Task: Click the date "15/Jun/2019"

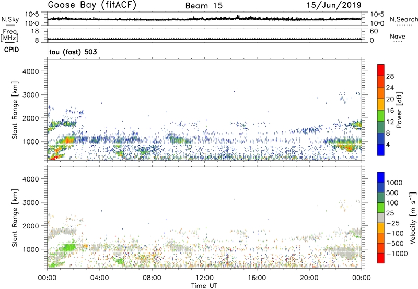Action: pos(334,5)
